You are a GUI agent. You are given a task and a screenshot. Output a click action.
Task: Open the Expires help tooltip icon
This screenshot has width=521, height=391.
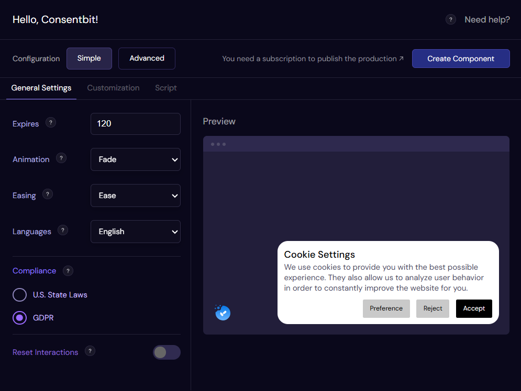pyautogui.click(x=50, y=123)
